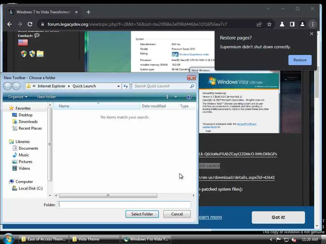
Task: Click the Select Folder button
Action: tap(142, 214)
